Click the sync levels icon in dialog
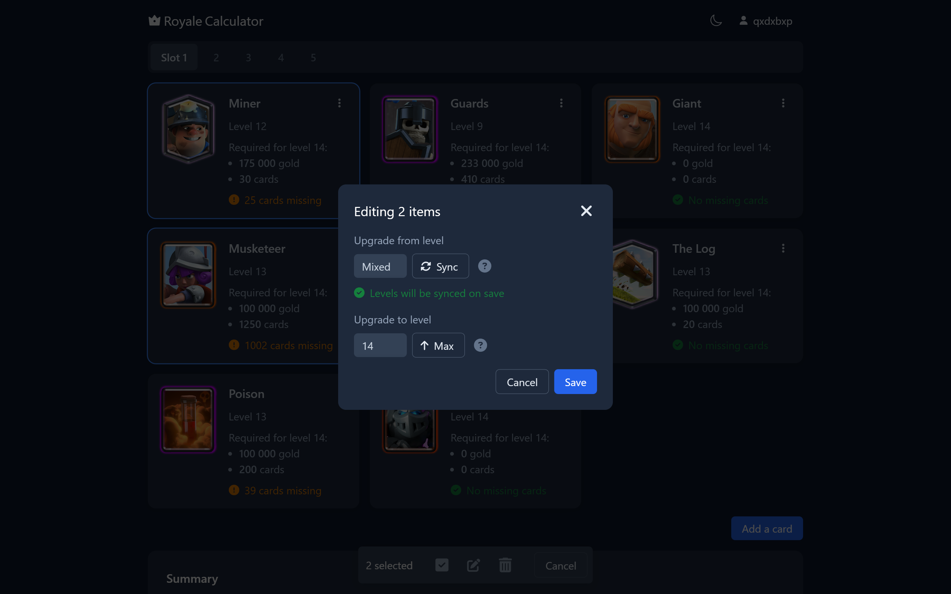The width and height of the screenshot is (951, 594). coord(425,266)
